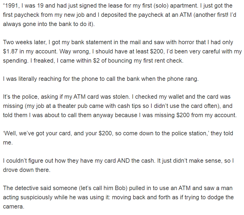
Task: Click the capitalized word "AND"
Action: (x=123, y=161)
